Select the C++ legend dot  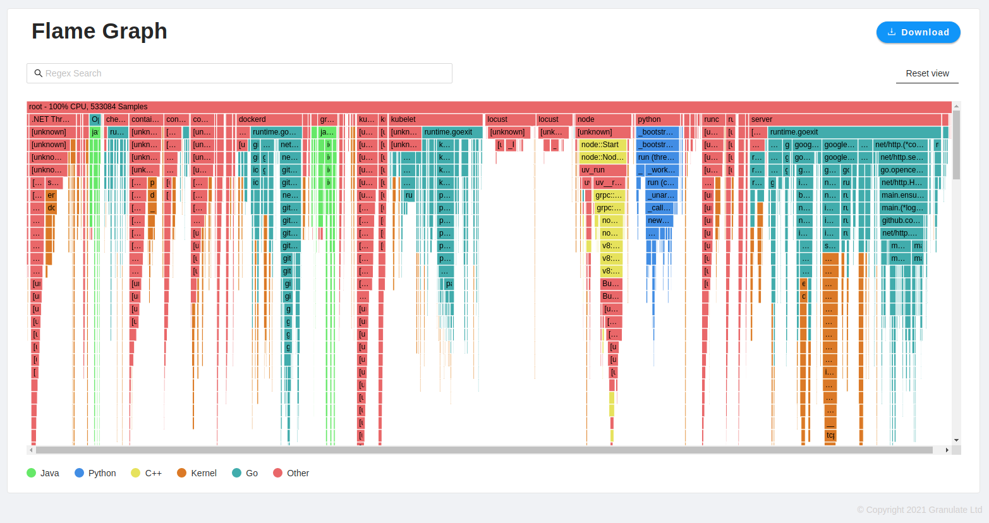coord(137,472)
